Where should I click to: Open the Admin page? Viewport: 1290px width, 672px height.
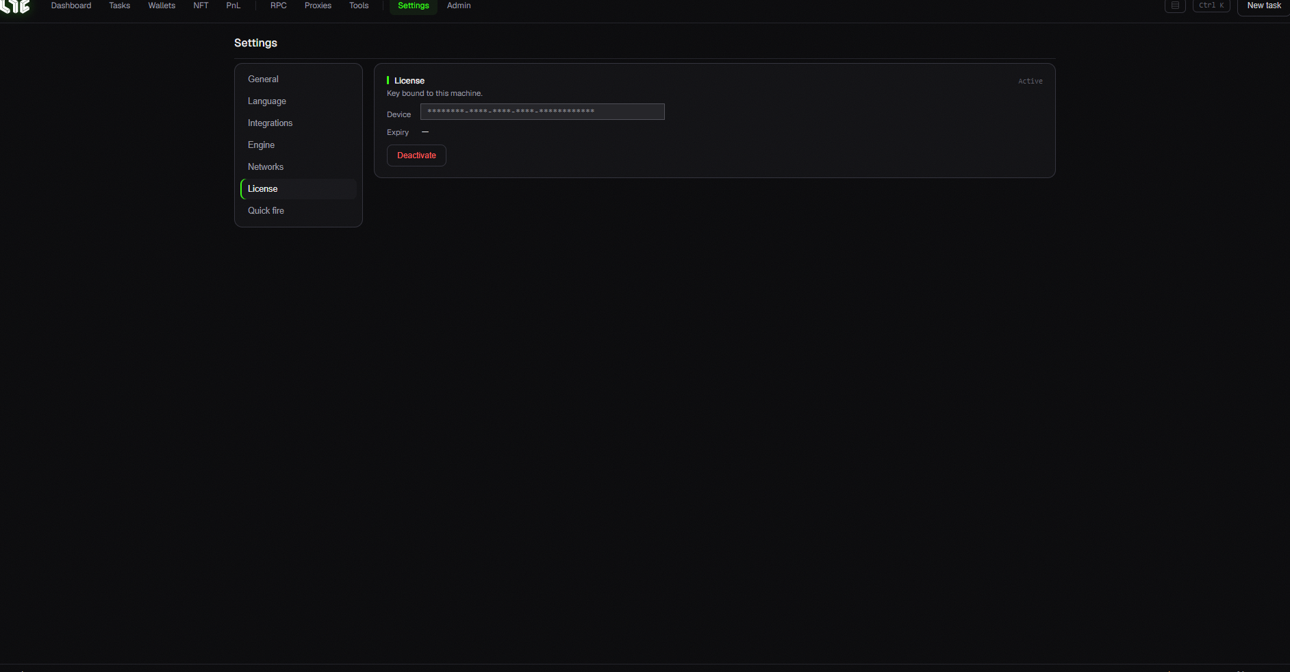pos(459,5)
